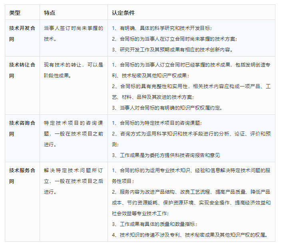Click the line mentioning 技术创新内容

172,50
